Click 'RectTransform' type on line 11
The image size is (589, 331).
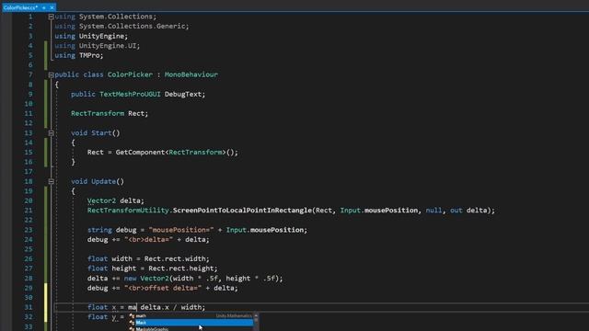pos(98,113)
